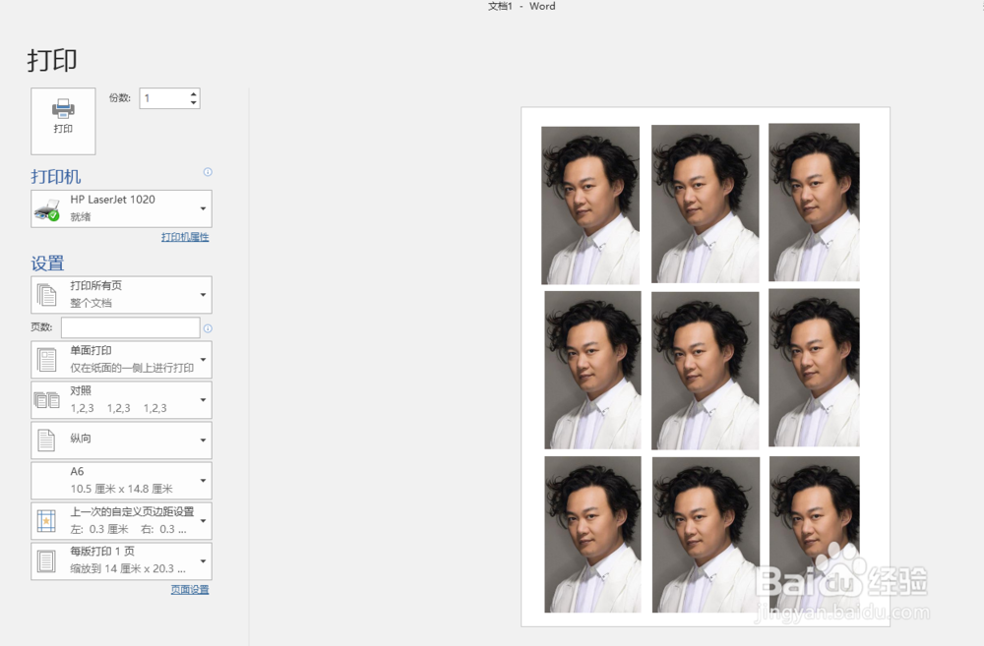Screen dimensions: 984x646
Task: Click the collated pages icon
Action: [x=46, y=399]
